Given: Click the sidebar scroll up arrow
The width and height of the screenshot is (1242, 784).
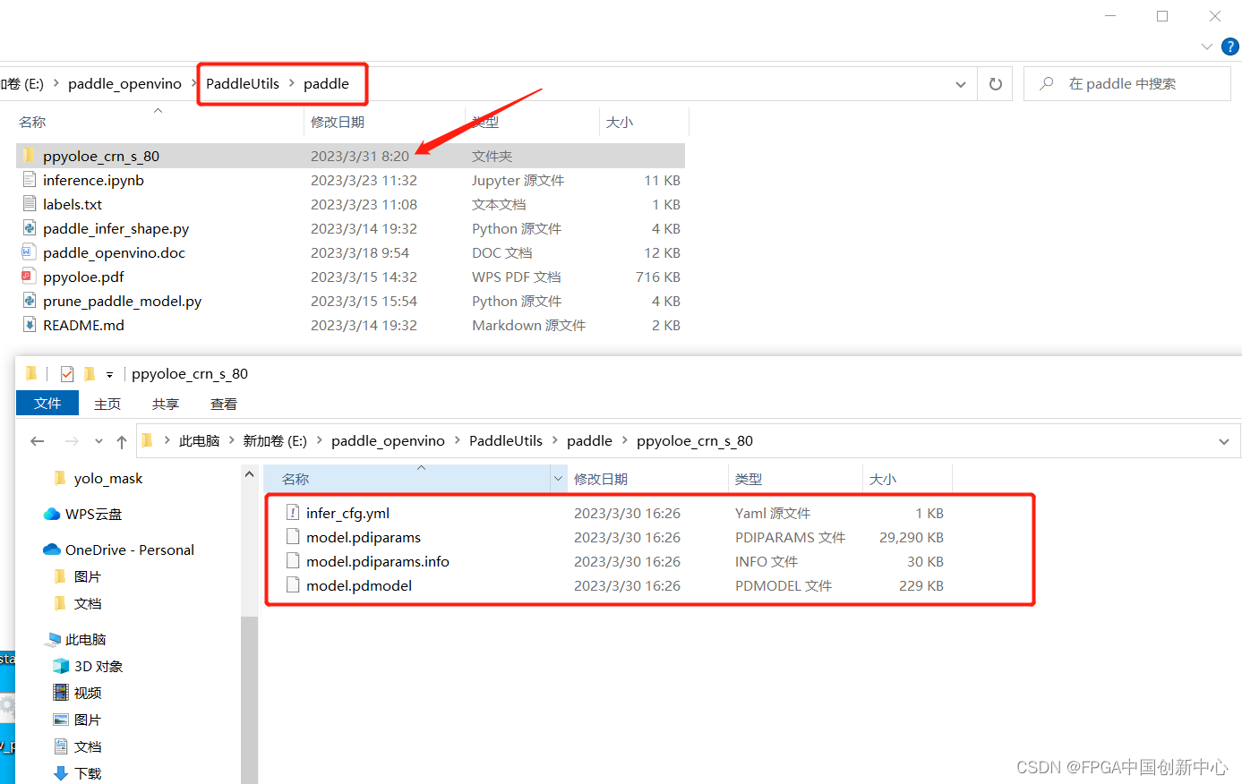Looking at the screenshot, I should [249, 474].
